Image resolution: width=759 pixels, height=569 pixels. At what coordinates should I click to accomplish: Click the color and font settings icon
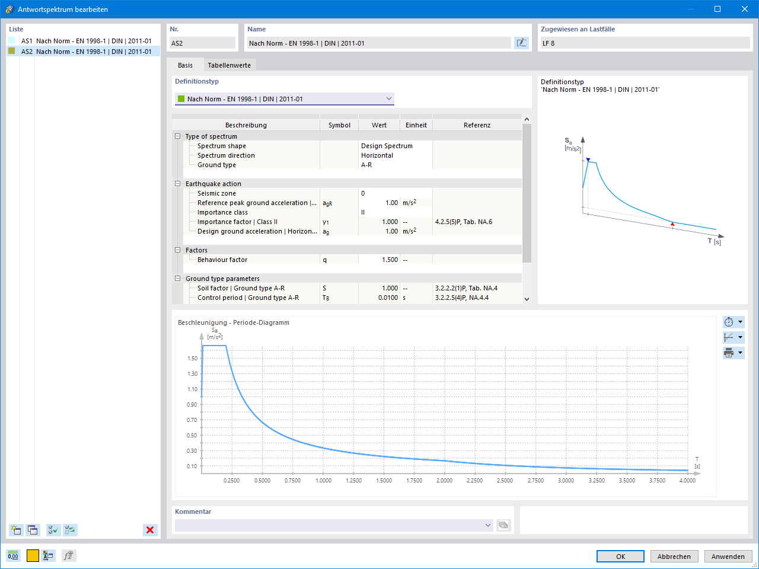coord(49,555)
